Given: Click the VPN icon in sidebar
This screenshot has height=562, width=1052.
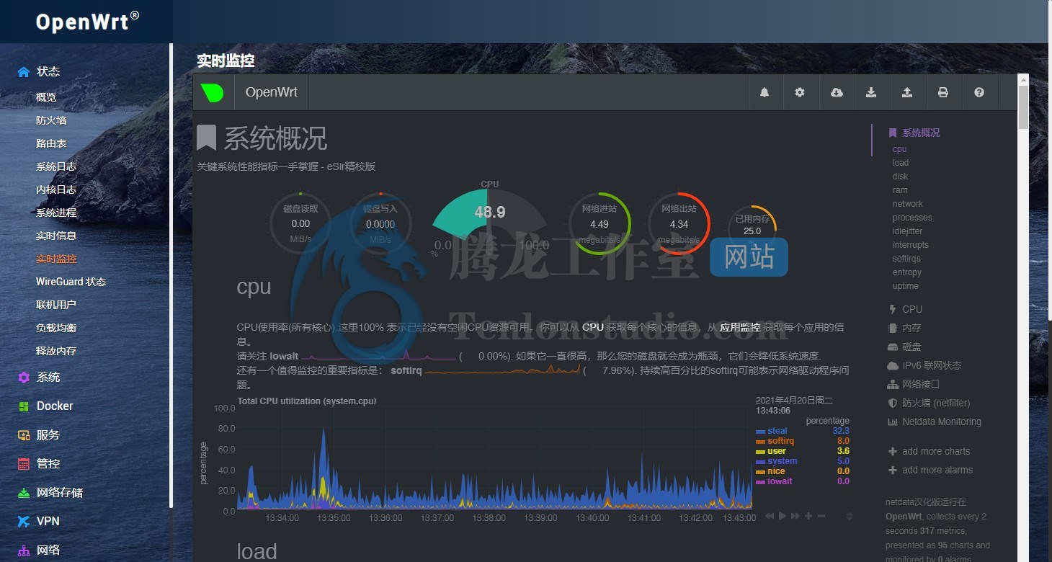Looking at the screenshot, I should (x=24, y=522).
